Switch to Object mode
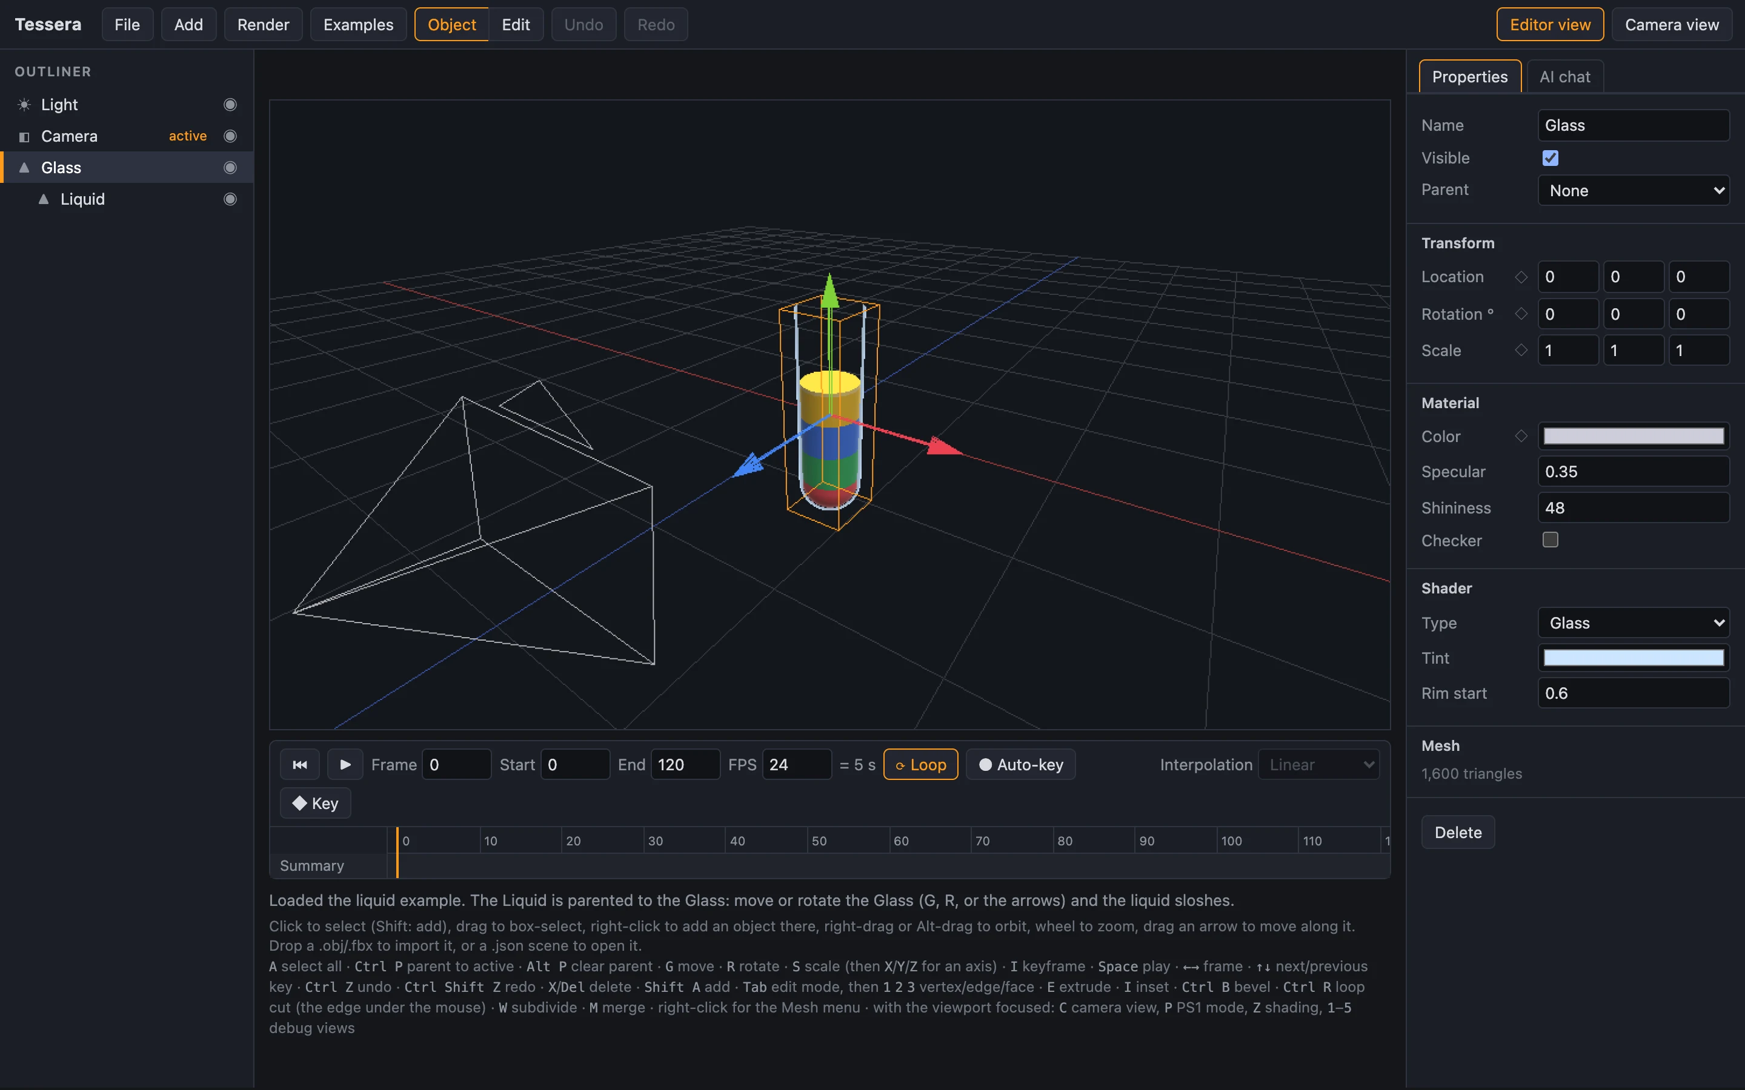 pyautogui.click(x=451, y=24)
